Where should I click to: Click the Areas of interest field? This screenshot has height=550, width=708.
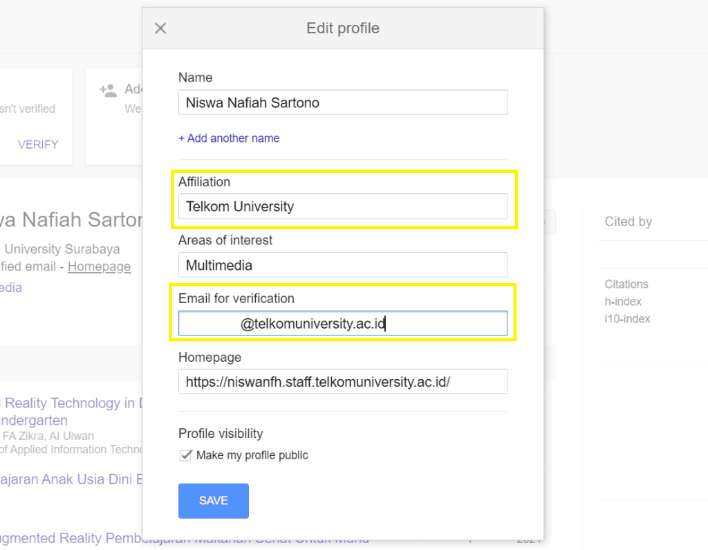click(x=343, y=265)
